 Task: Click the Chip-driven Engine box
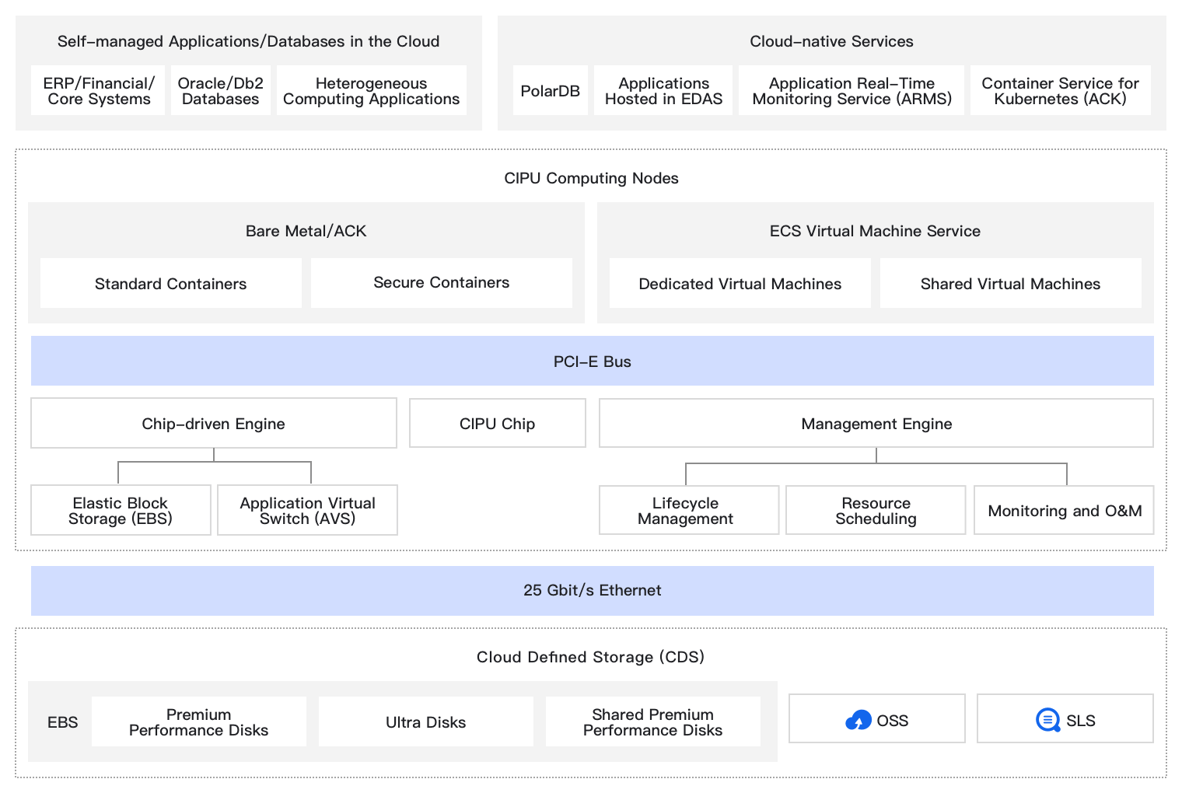213,424
